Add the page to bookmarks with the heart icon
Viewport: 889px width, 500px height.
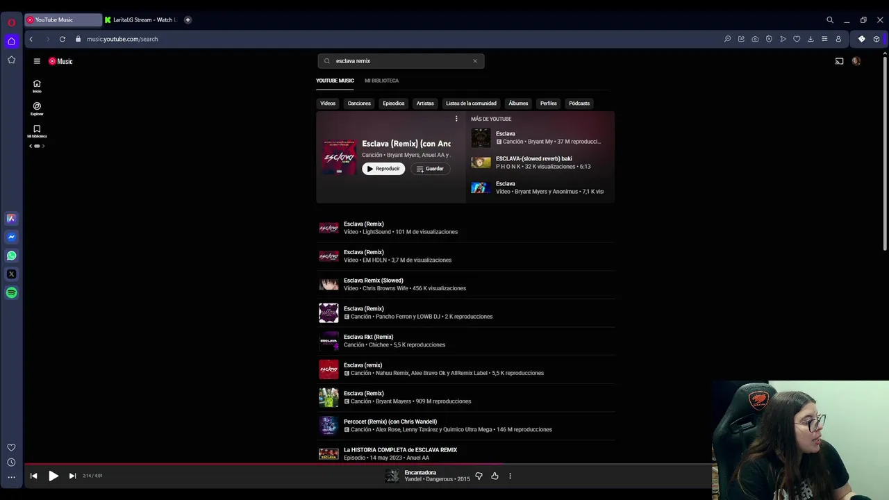[797, 39]
